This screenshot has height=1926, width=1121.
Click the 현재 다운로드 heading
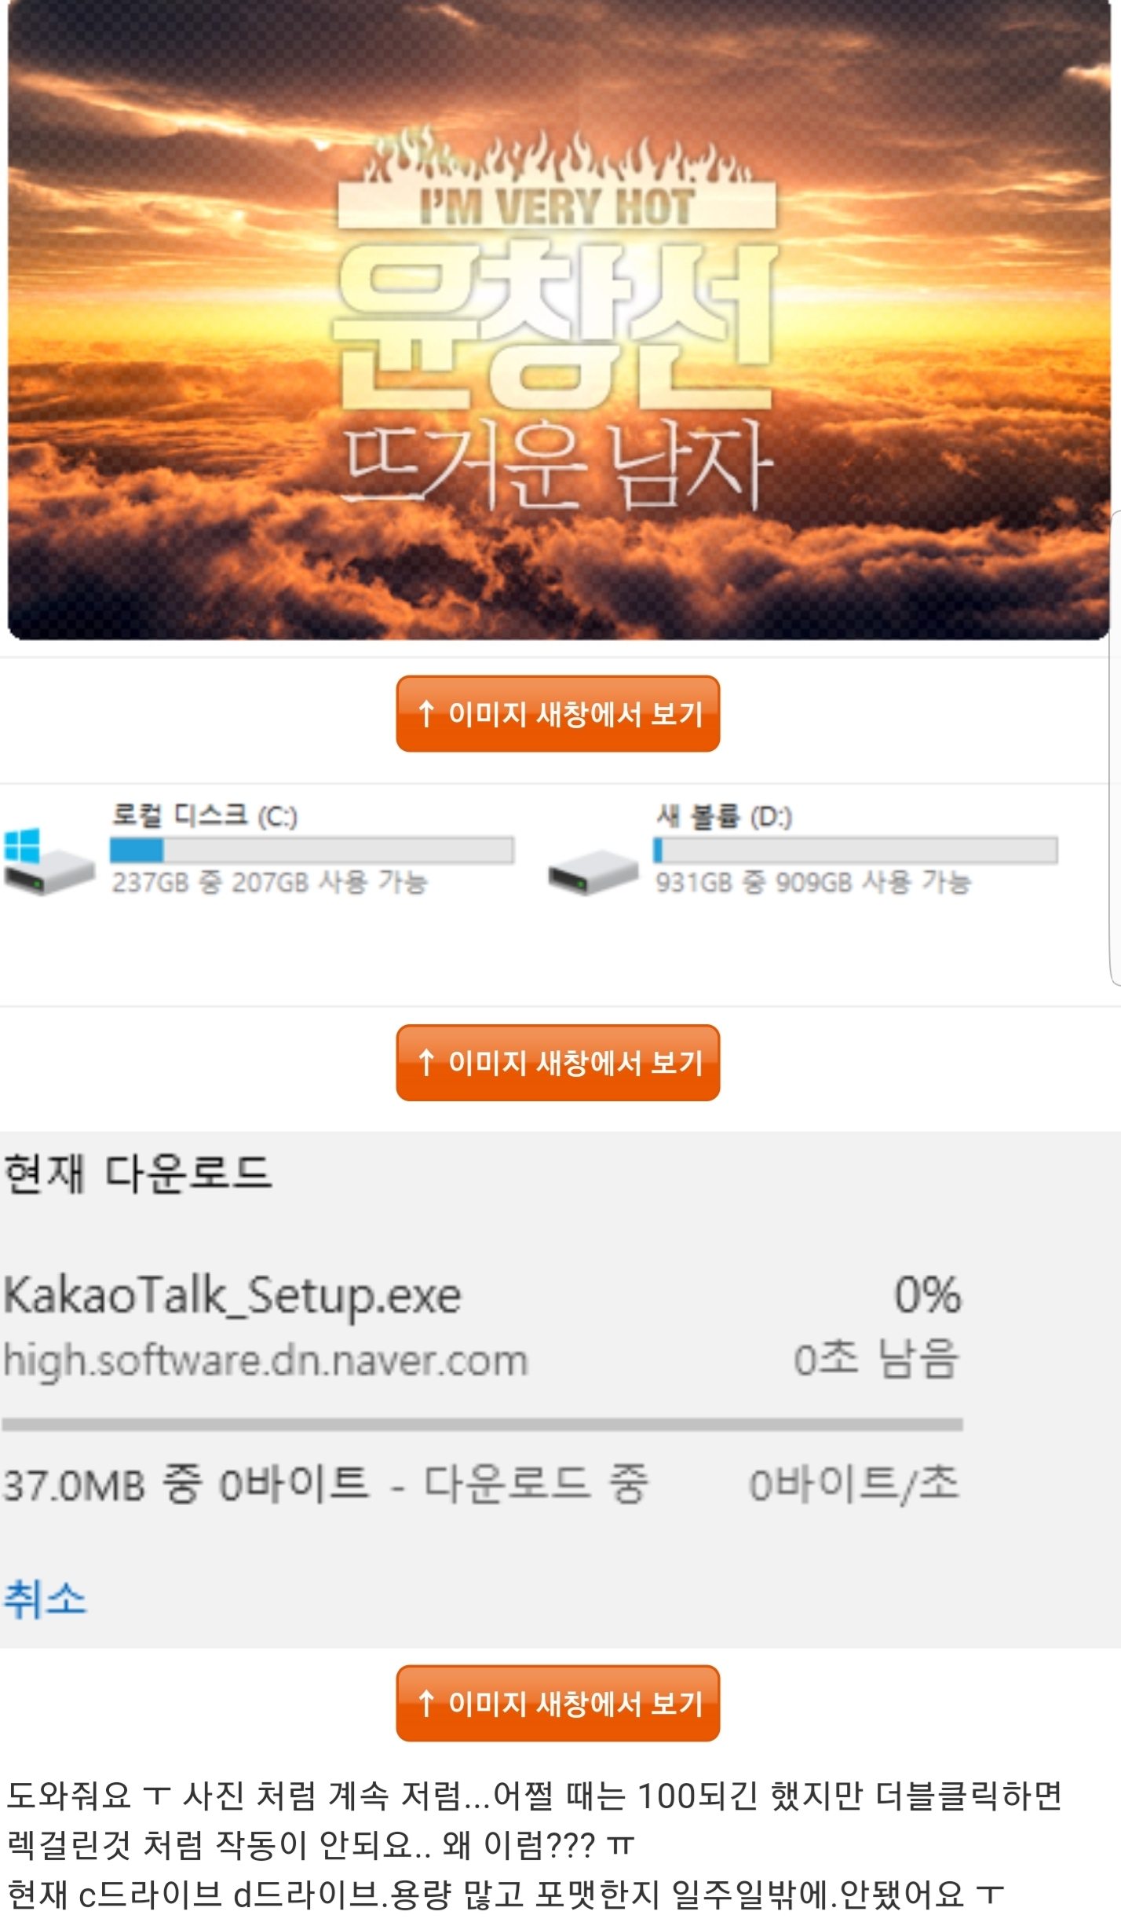click(x=138, y=1174)
